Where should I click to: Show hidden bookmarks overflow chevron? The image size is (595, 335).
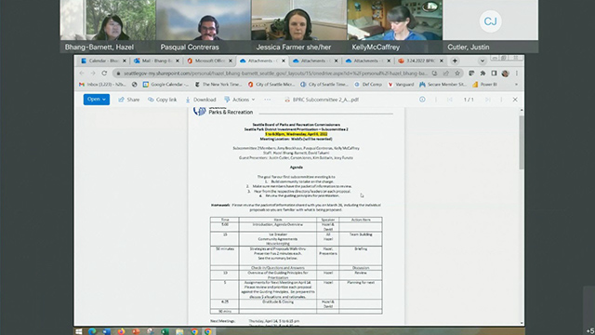(516, 85)
